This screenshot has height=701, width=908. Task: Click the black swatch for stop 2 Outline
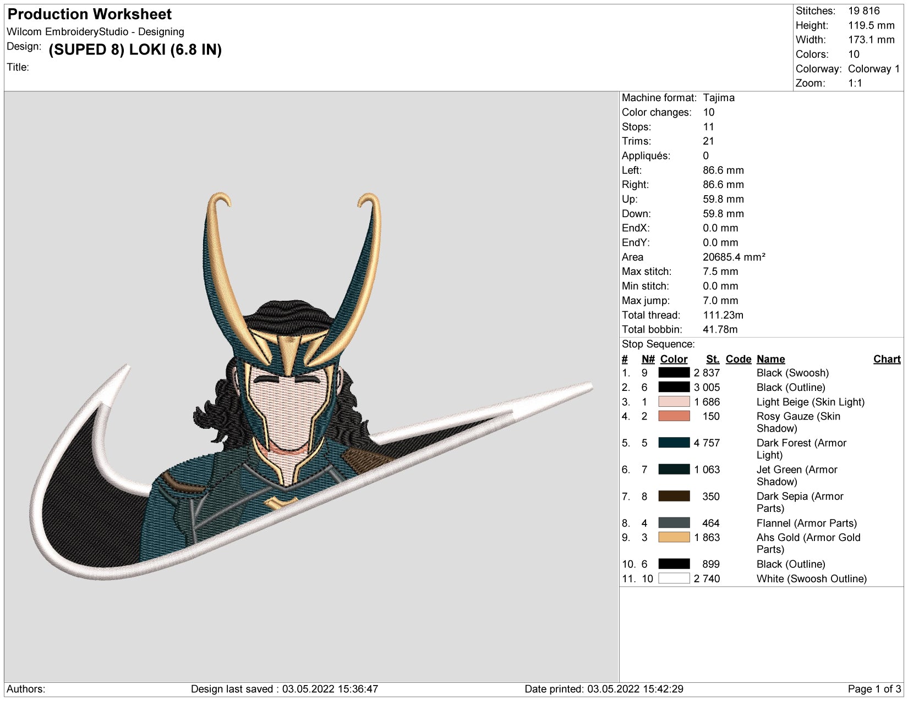[674, 387]
